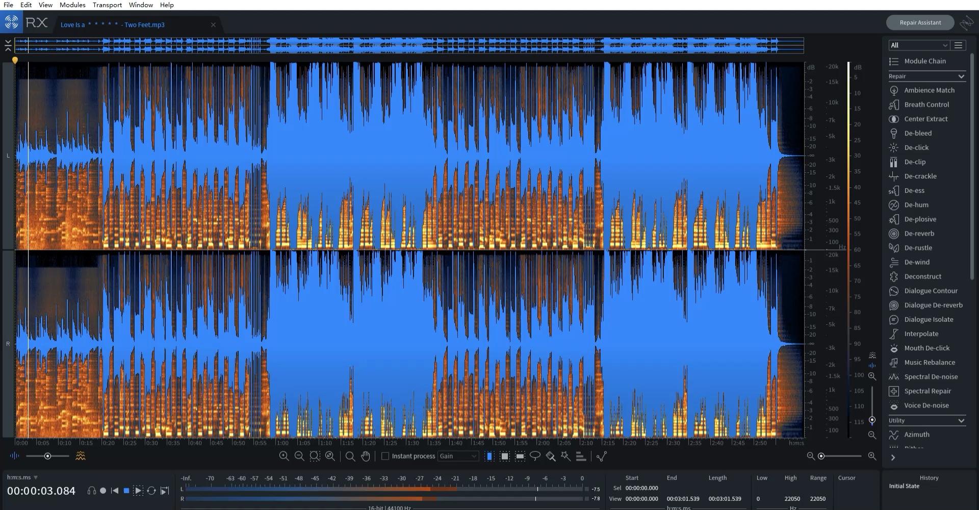The height and width of the screenshot is (510, 979).
Task: Toggle headphone monitoring in transport bar
Action: (92, 490)
